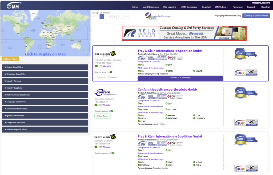
Task: Go to results page 4
Action: [x=115, y=16]
